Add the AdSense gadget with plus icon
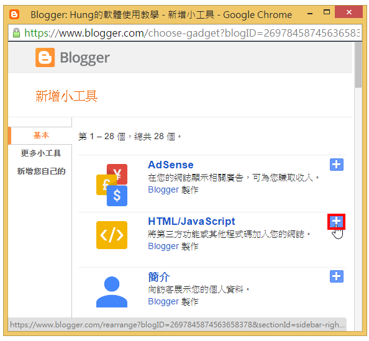 pyautogui.click(x=336, y=165)
